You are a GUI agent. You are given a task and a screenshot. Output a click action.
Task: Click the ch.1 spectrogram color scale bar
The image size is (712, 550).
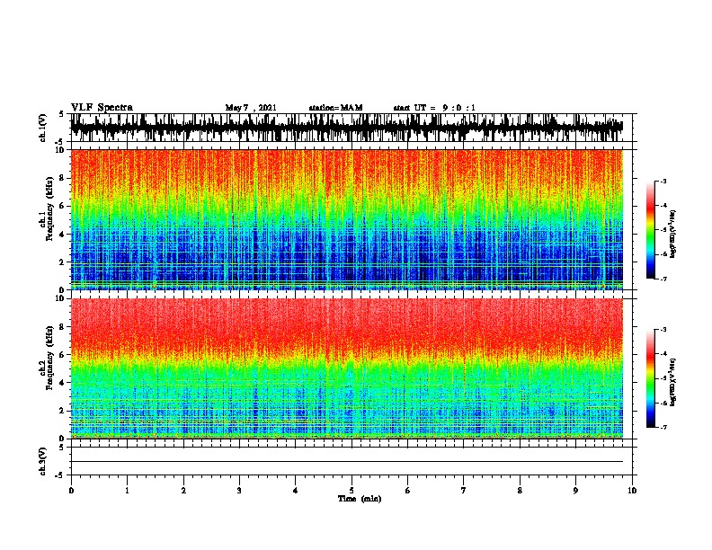651,230
